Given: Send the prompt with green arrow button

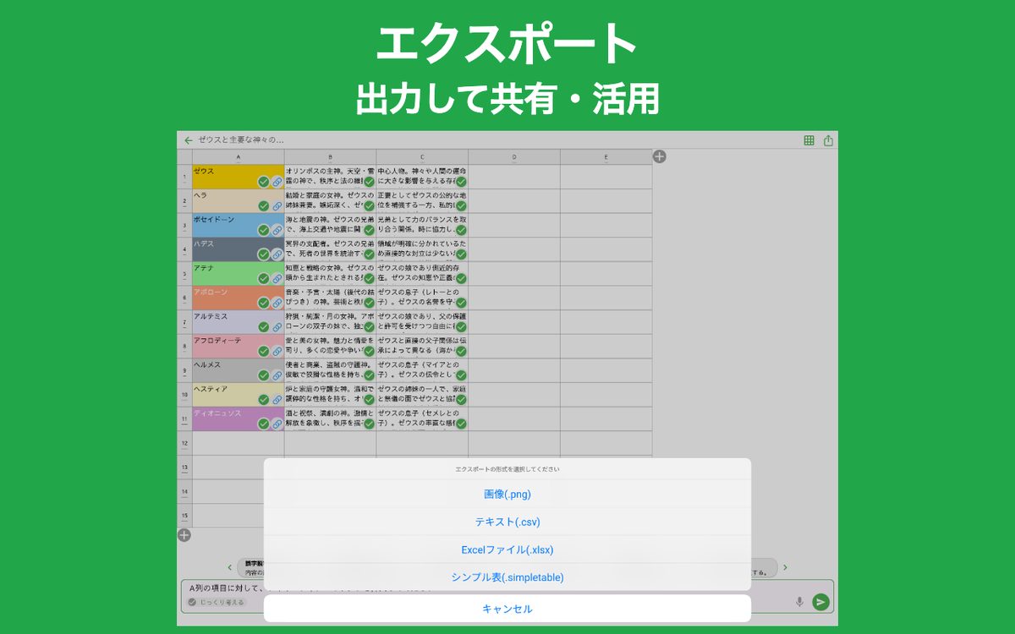Looking at the screenshot, I should 820,602.
